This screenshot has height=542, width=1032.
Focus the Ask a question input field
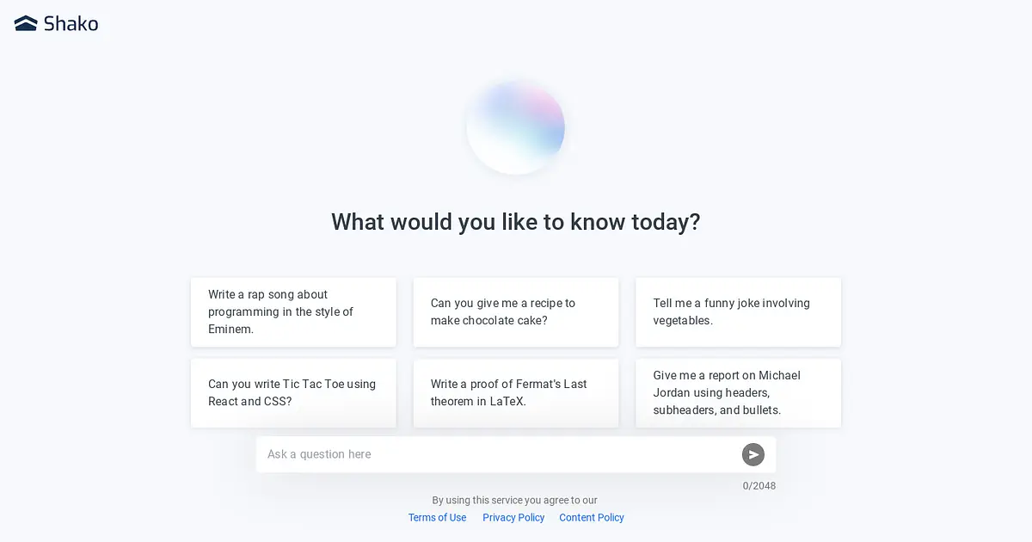(x=499, y=454)
